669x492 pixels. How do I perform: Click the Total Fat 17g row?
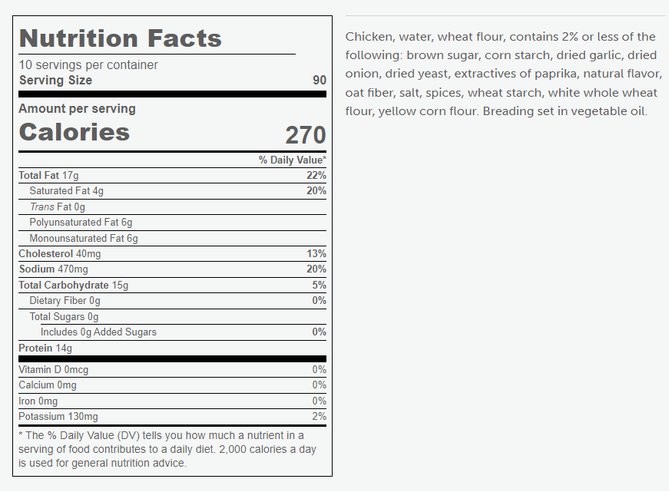[172, 175]
